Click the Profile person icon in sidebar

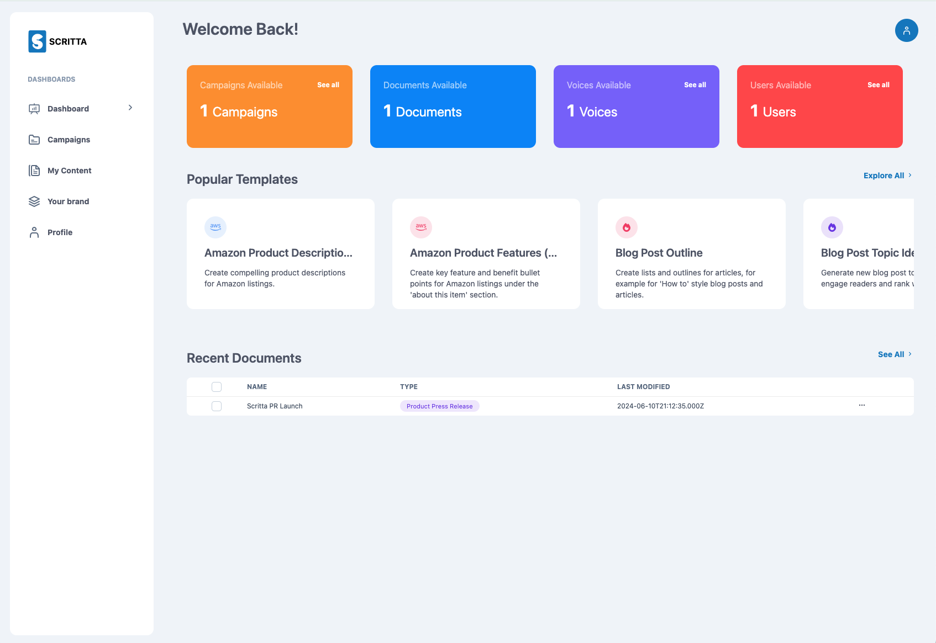point(34,232)
